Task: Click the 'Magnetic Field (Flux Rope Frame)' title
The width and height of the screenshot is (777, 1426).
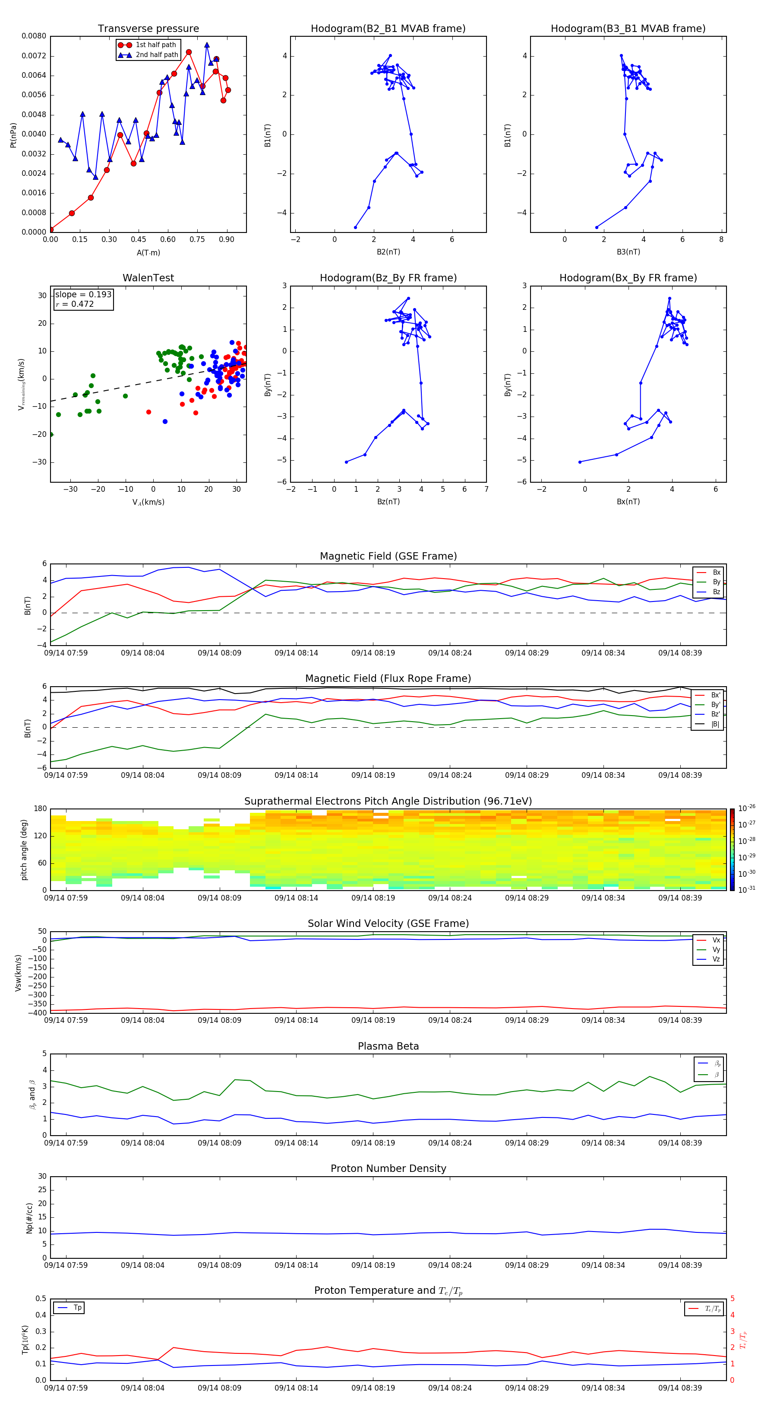Action: pyautogui.click(x=388, y=678)
